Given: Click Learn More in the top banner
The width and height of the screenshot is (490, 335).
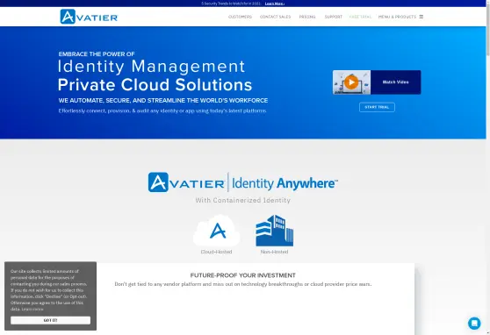Looking at the screenshot, I should click(x=275, y=4).
